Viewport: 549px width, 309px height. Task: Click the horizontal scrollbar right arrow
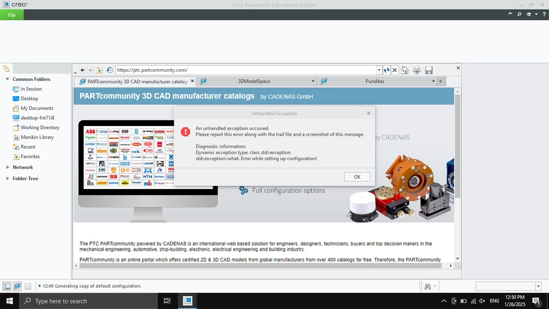[x=451, y=266]
